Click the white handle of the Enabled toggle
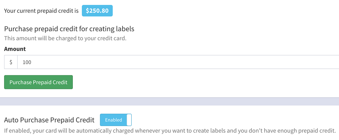Image resolution: width=339 pixels, height=140 pixels. coord(129,120)
